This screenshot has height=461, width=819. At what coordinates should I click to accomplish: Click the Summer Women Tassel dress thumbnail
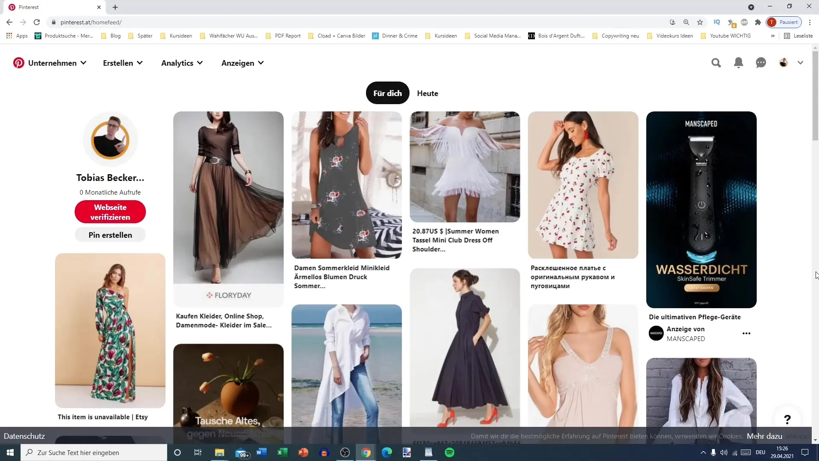[x=466, y=166]
